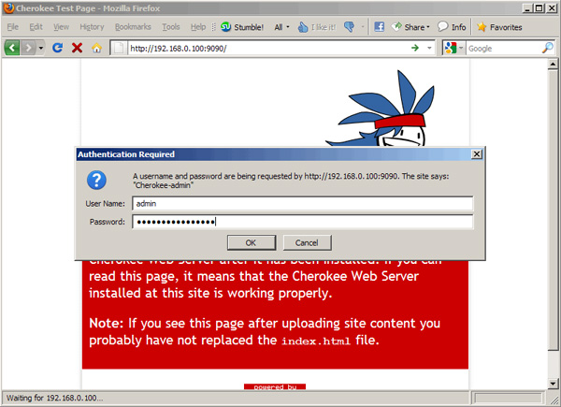Open the Google search engine selector
Image resolution: width=561 pixels, height=407 pixels.
coord(453,48)
